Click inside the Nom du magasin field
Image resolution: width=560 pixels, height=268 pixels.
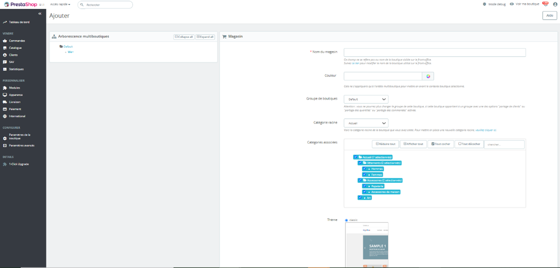(435, 52)
